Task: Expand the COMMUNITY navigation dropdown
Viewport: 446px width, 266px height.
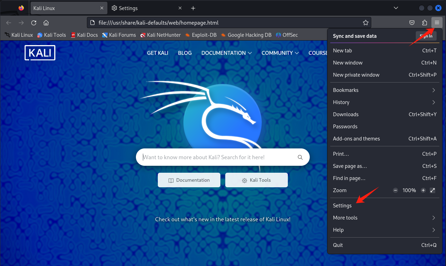Action: click(280, 53)
